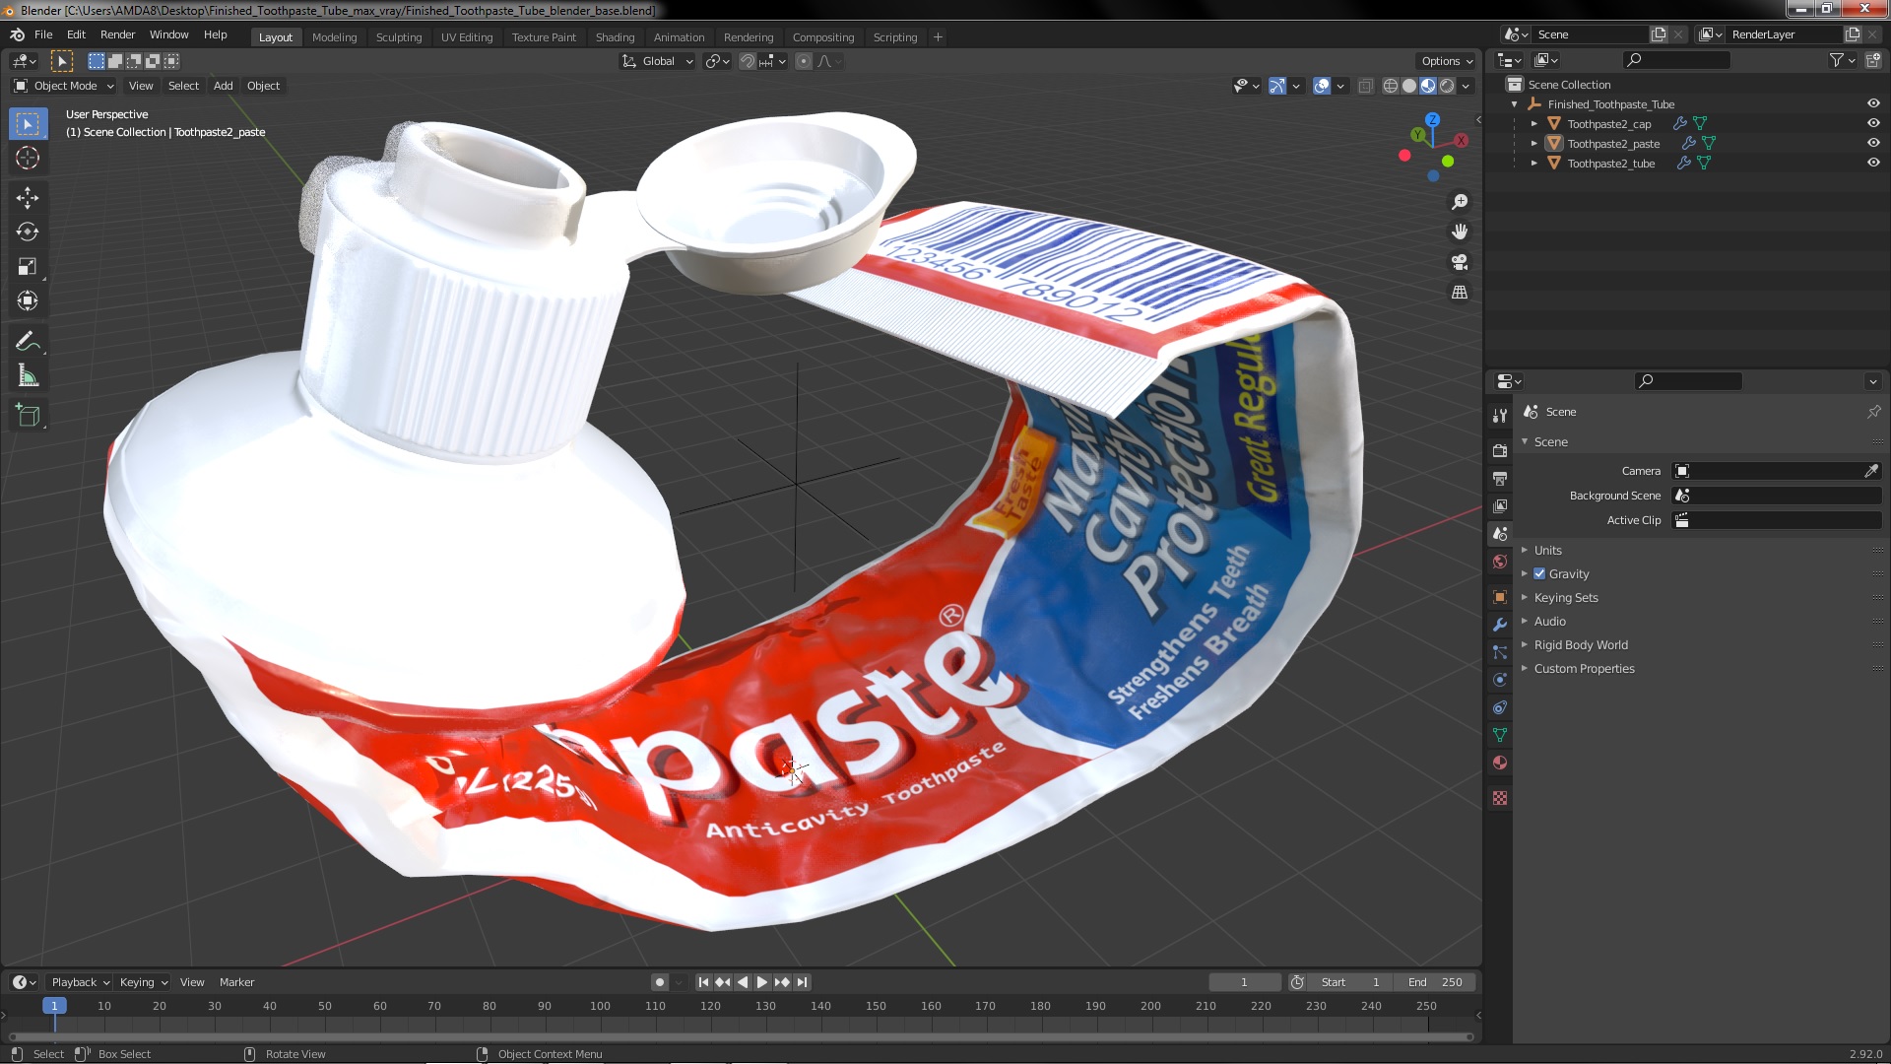Collapse Finished_Toothpaste_Tube collection
1891x1064 pixels.
[x=1515, y=103]
